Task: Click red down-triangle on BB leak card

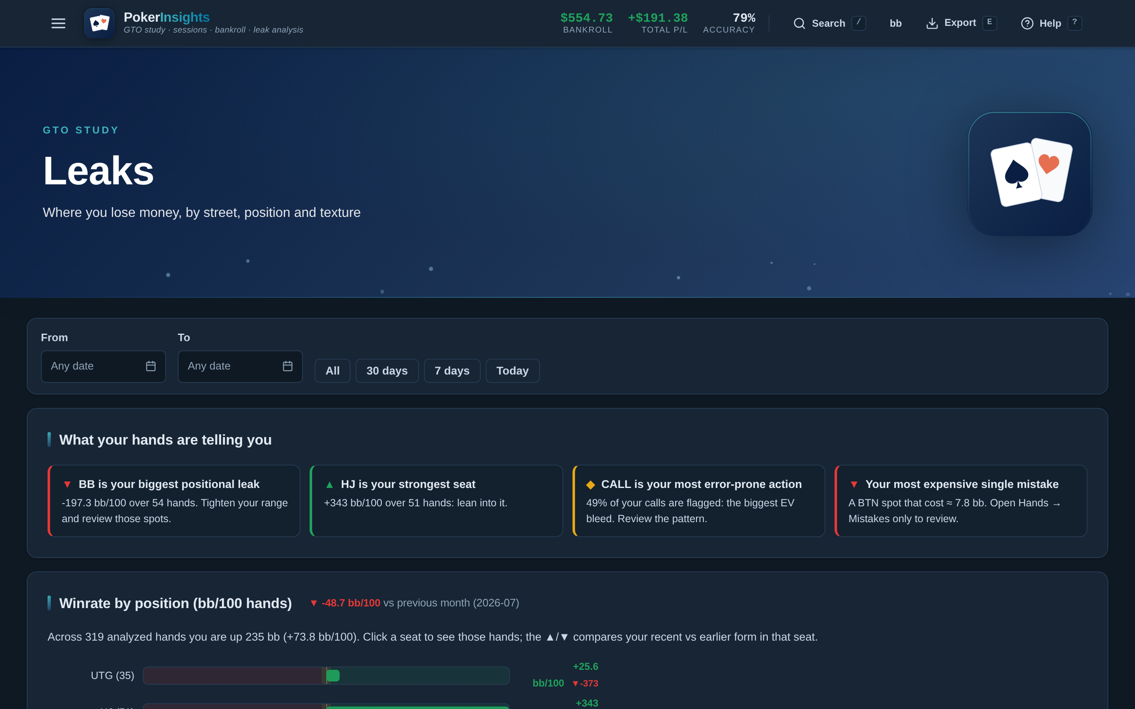Action: [67, 484]
